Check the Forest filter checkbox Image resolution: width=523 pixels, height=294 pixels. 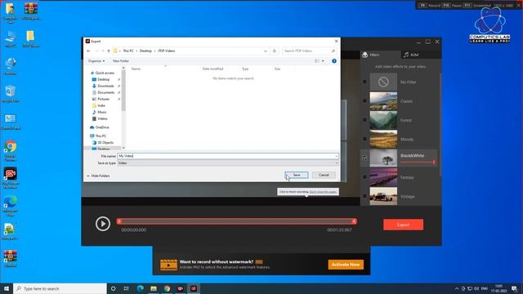[364, 120]
